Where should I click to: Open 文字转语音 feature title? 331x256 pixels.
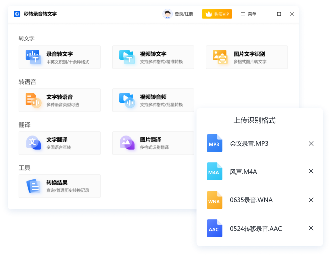[60, 97]
